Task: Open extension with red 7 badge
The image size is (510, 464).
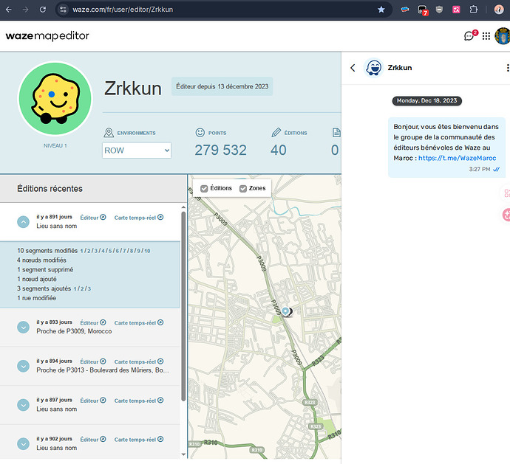Action: [423, 10]
